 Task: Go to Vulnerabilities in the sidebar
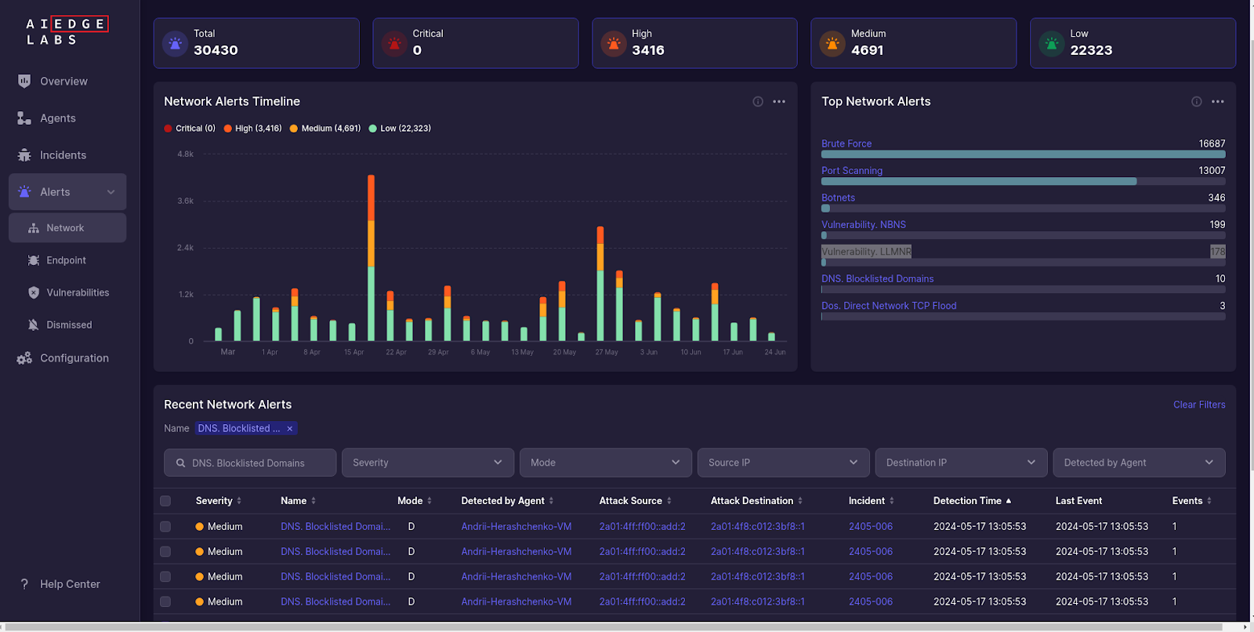point(77,292)
